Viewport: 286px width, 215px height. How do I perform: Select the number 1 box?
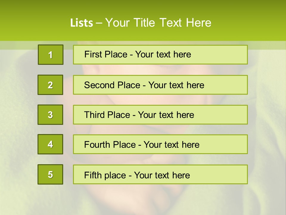pyautogui.click(x=51, y=55)
